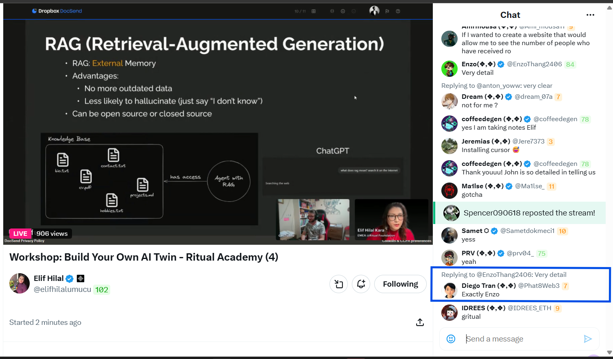
Task: Open the @elifhilalumucu handle link
Action: [x=62, y=289]
